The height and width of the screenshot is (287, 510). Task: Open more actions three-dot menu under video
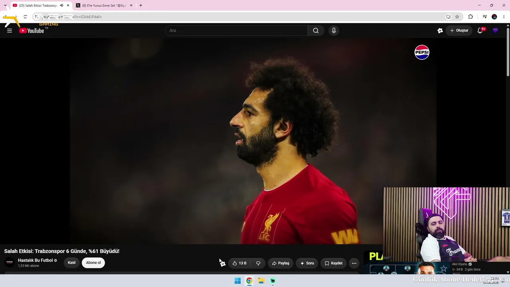pos(354,263)
